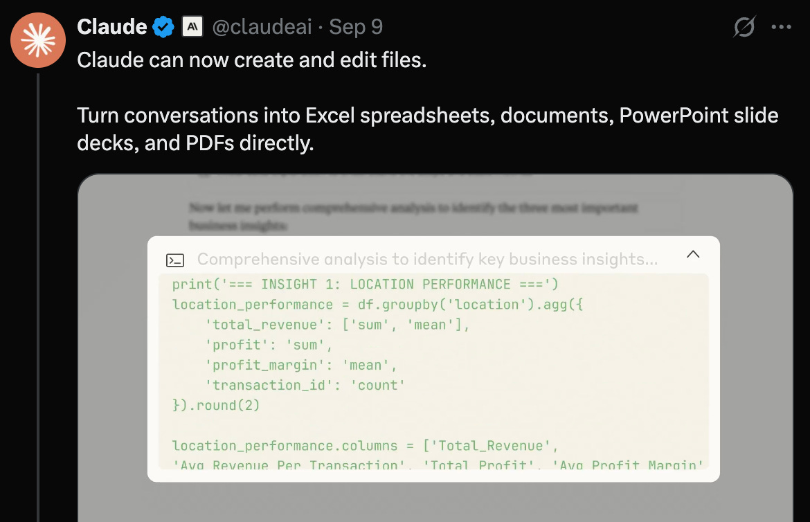Click the terminal icon in the code card
The width and height of the screenshot is (810, 522).
[x=175, y=260]
